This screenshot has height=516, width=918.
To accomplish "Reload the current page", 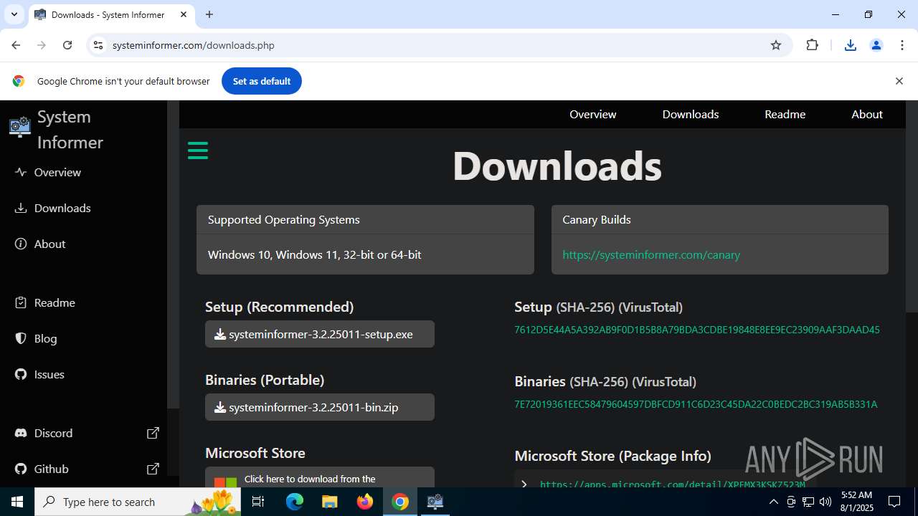I will pyautogui.click(x=67, y=45).
